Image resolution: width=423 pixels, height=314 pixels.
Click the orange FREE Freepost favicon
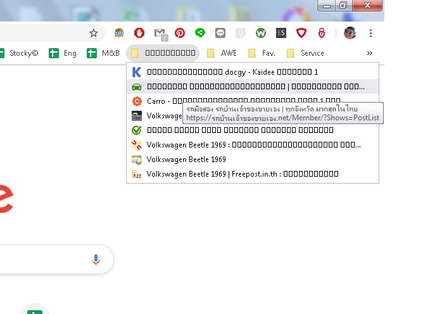pyautogui.click(x=137, y=174)
